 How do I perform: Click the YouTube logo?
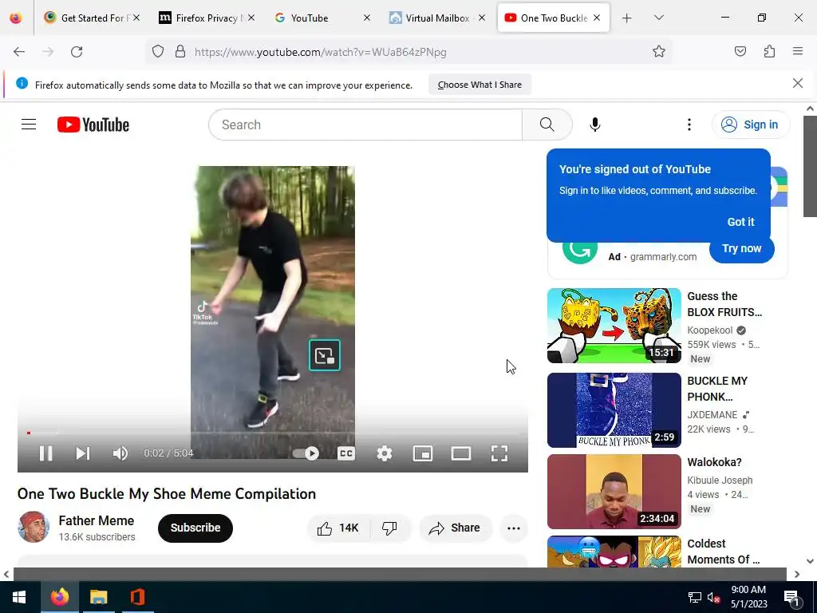93,125
